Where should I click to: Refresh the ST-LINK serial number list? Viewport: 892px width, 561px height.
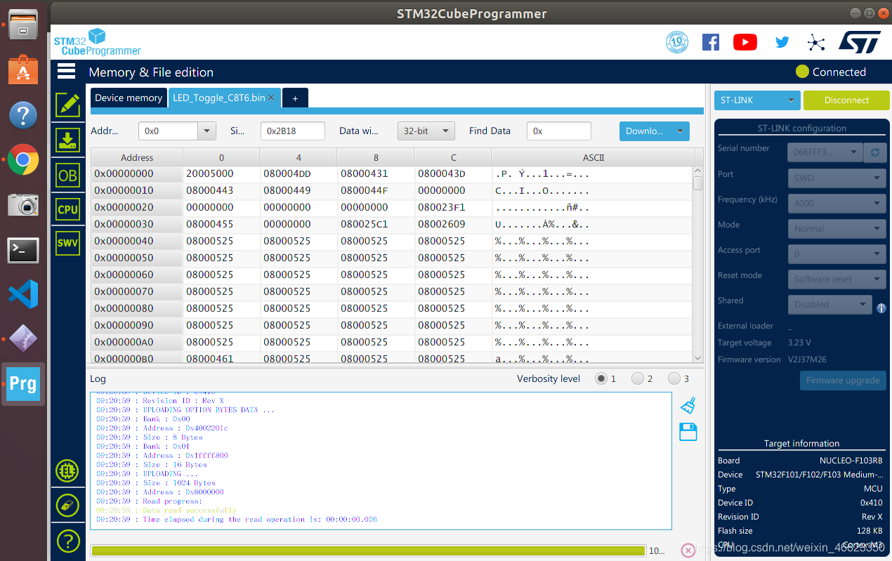(875, 152)
